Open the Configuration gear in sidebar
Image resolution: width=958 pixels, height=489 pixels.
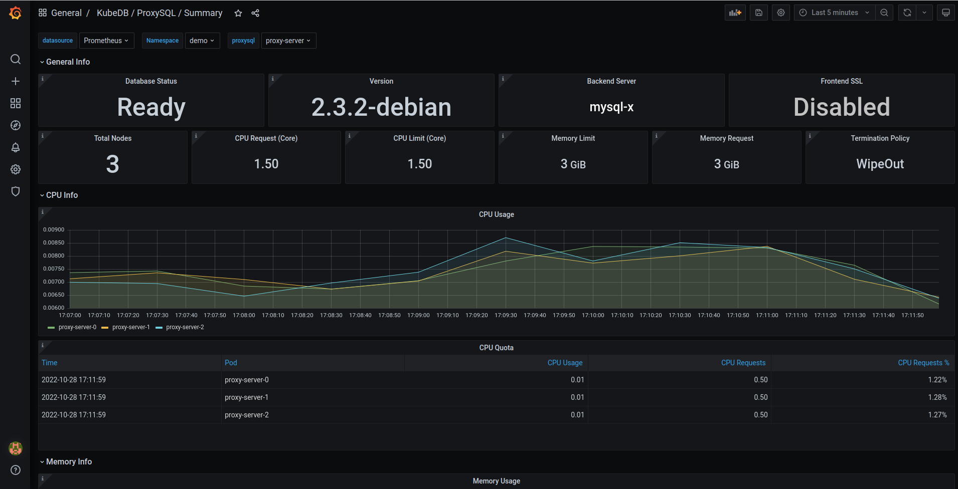(16, 169)
